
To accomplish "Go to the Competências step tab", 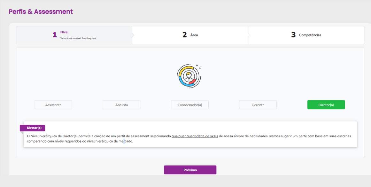I will (x=306, y=35).
